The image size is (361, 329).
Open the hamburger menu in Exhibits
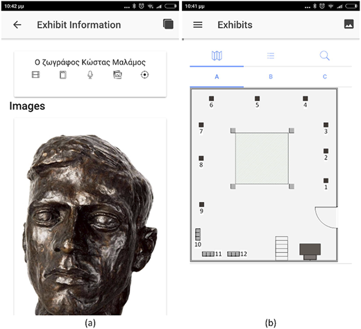pos(198,25)
